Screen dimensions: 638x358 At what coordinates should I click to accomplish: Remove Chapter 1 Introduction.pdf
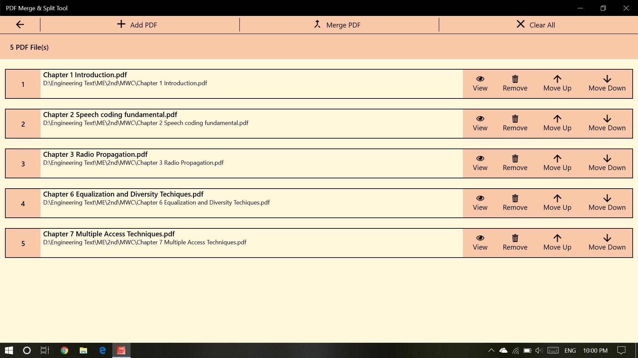point(515,84)
